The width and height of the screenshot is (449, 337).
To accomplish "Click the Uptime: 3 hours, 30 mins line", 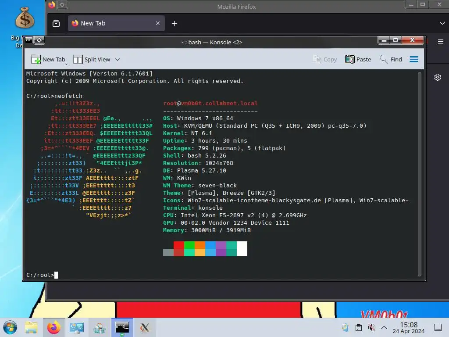I will (205, 140).
